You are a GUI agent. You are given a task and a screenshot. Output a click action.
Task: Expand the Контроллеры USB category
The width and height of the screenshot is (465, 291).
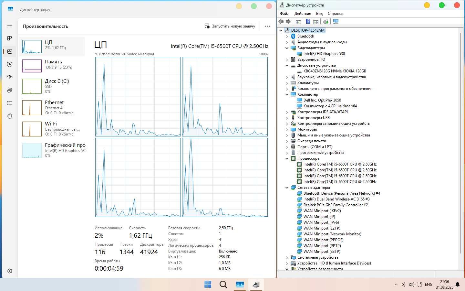click(x=287, y=118)
